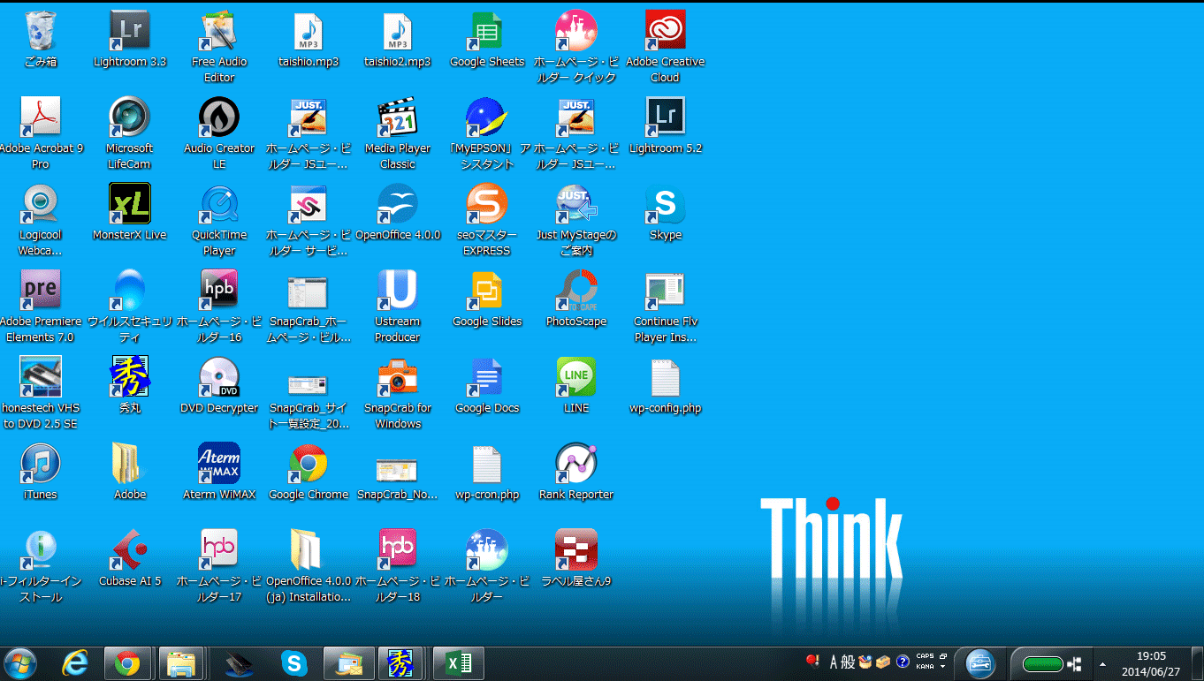1204x681 pixels.
Task: Select Continue Flv Player Ins... shortcut
Action: click(x=666, y=307)
